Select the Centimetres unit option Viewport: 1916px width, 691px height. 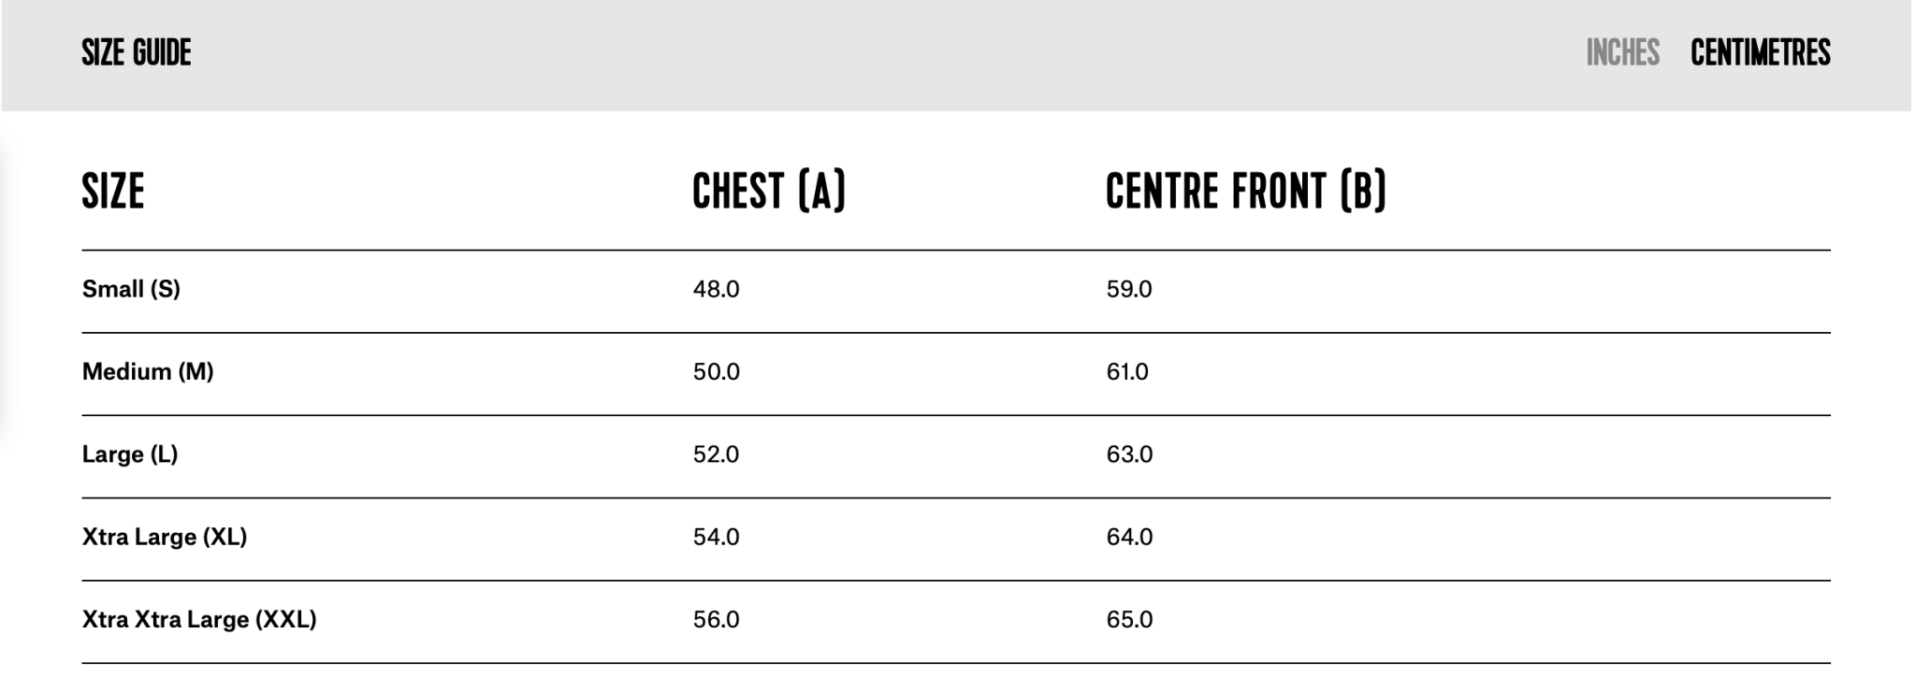(x=1760, y=52)
